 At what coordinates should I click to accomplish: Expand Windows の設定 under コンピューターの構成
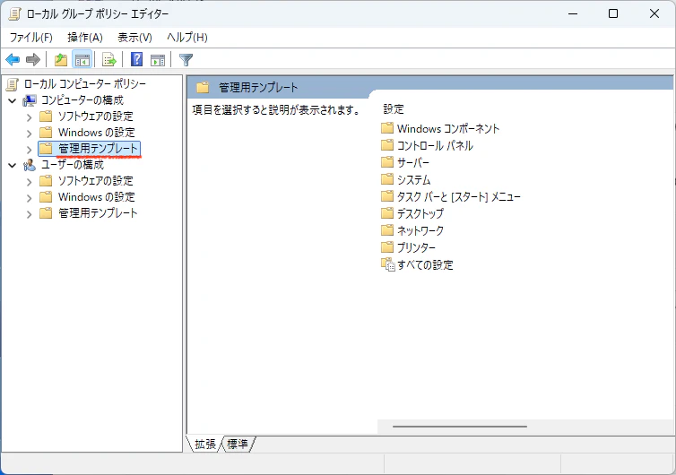pos(29,134)
